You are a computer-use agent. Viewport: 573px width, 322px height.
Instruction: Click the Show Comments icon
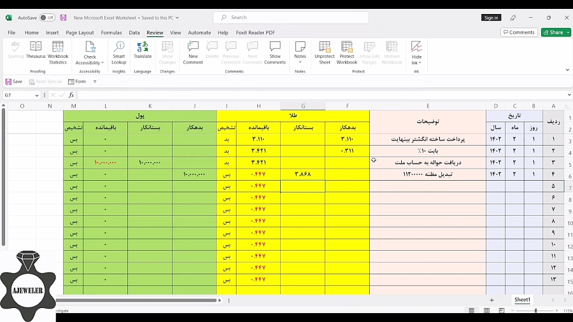pyautogui.click(x=275, y=53)
